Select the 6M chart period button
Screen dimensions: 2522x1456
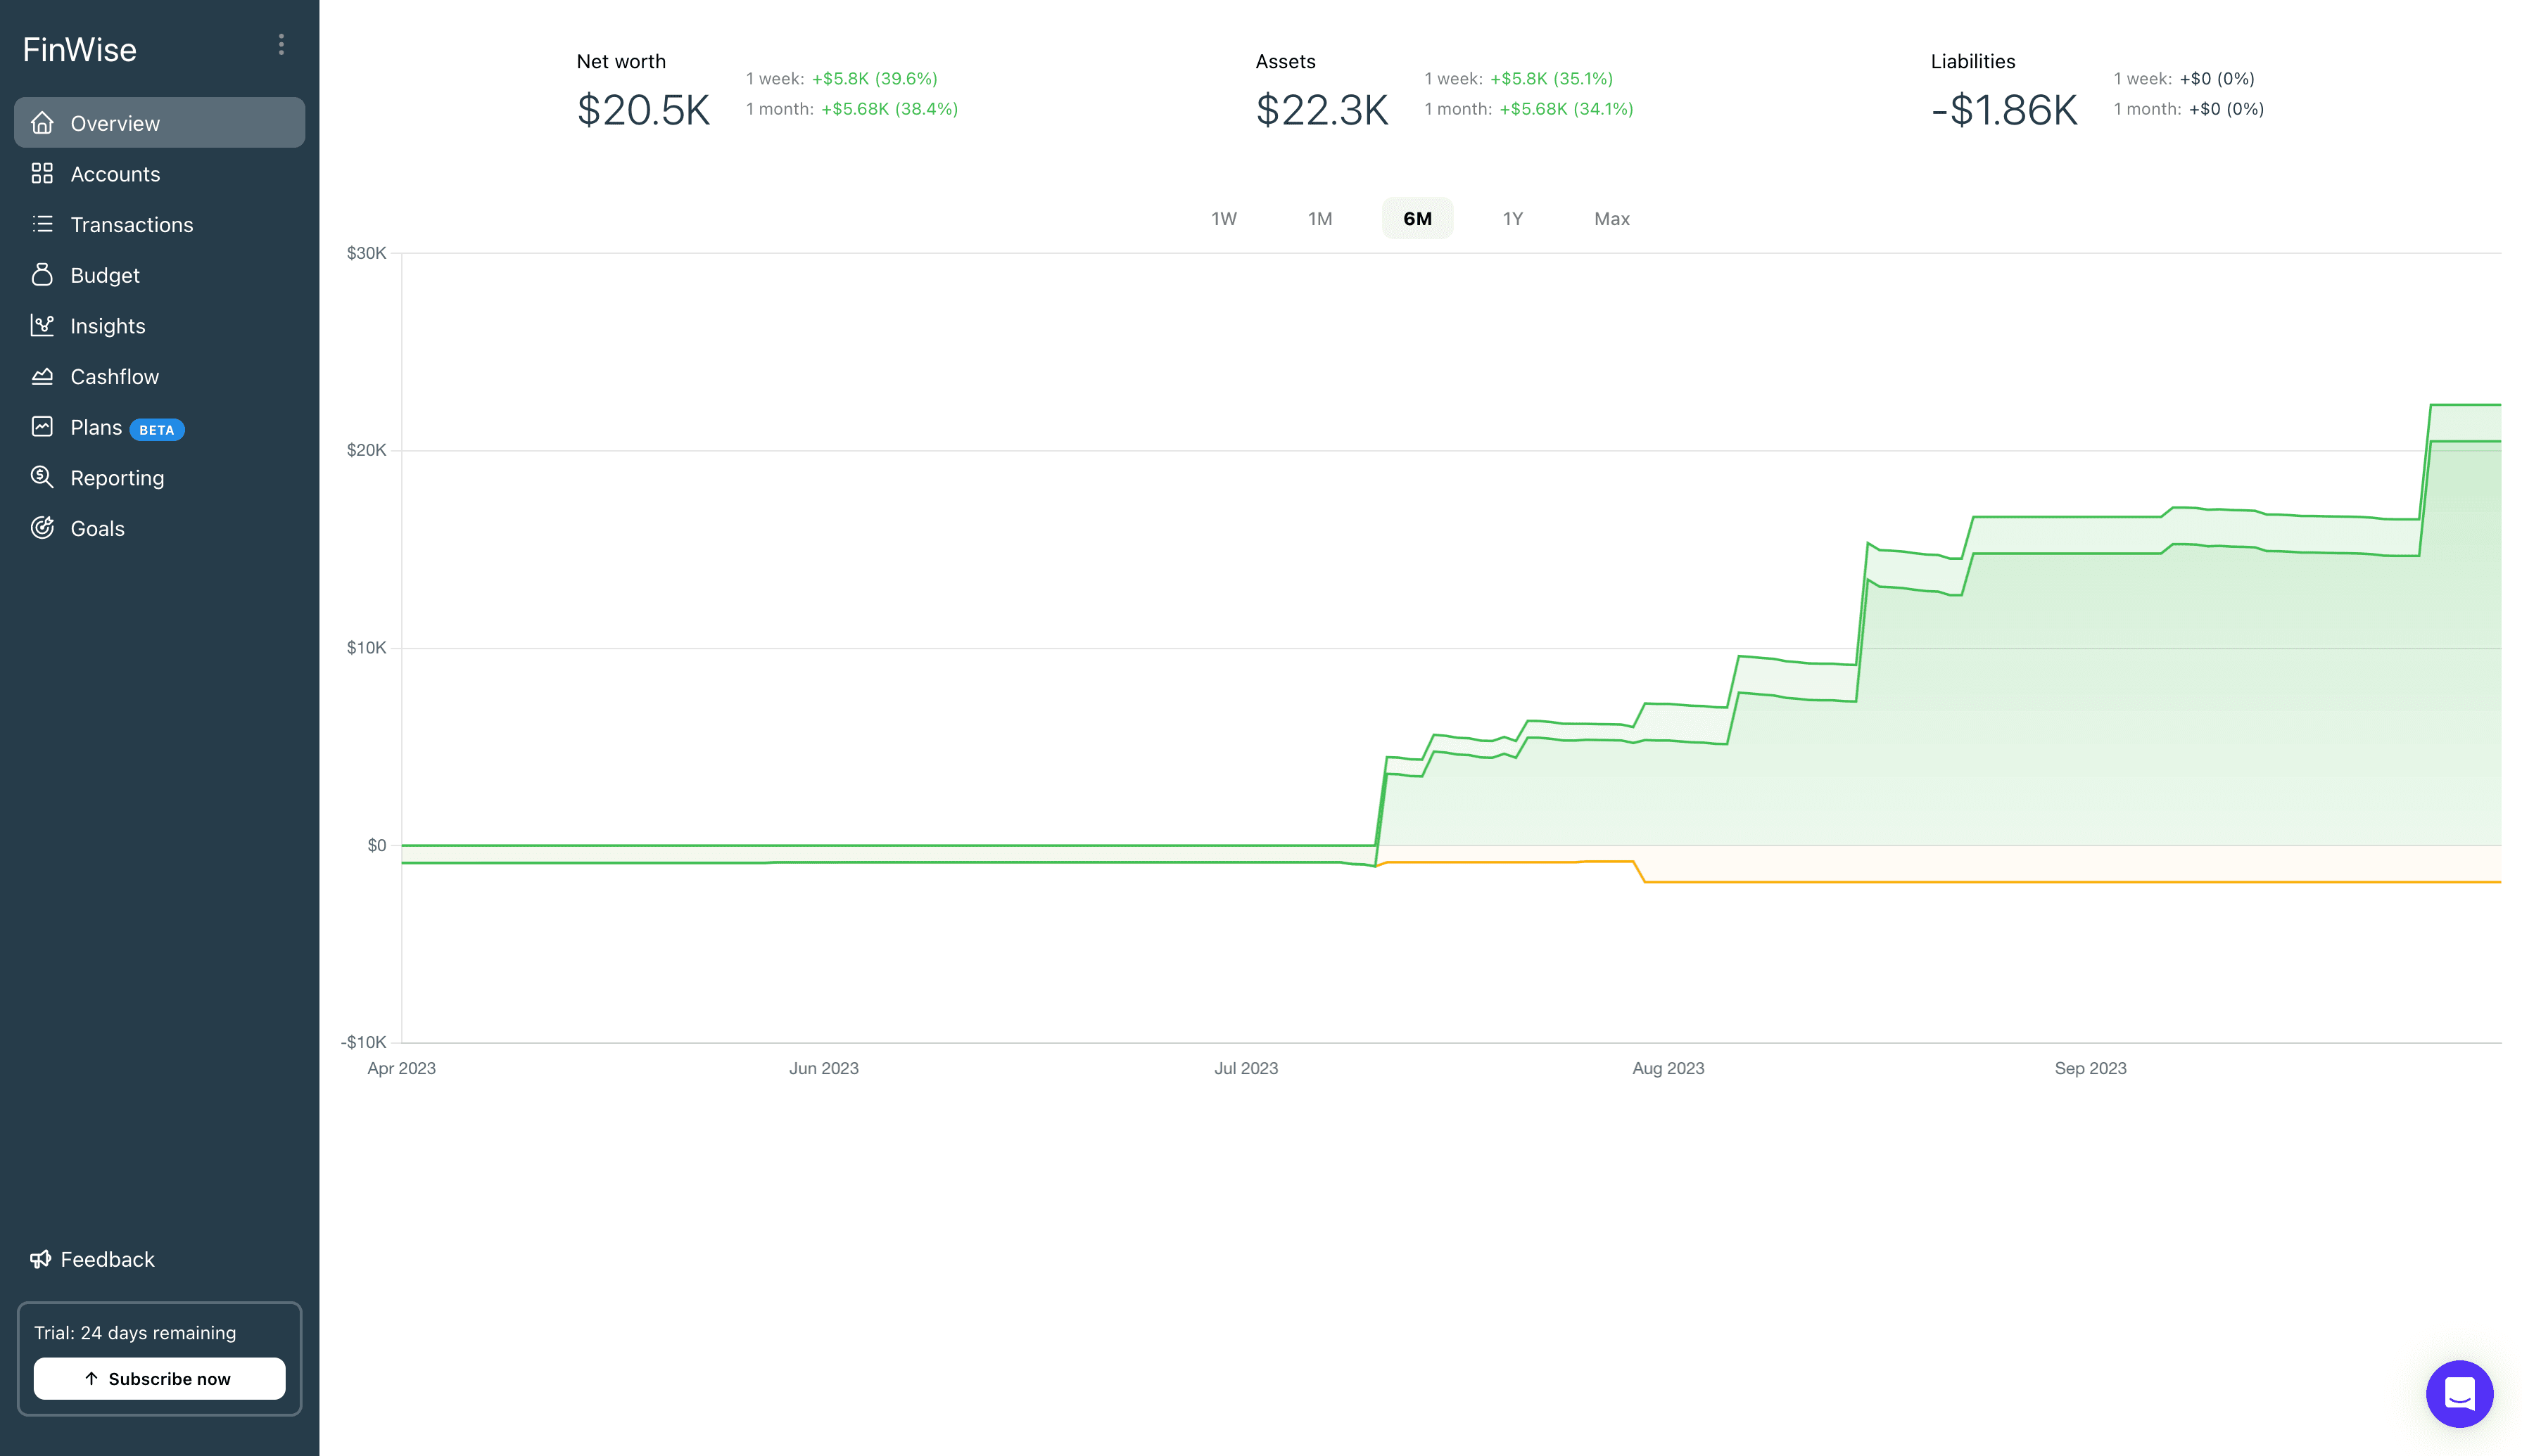[x=1417, y=218]
